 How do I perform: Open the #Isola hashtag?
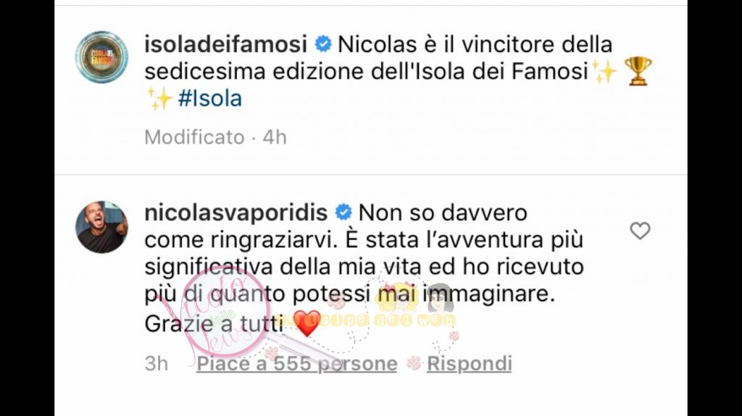(x=209, y=99)
